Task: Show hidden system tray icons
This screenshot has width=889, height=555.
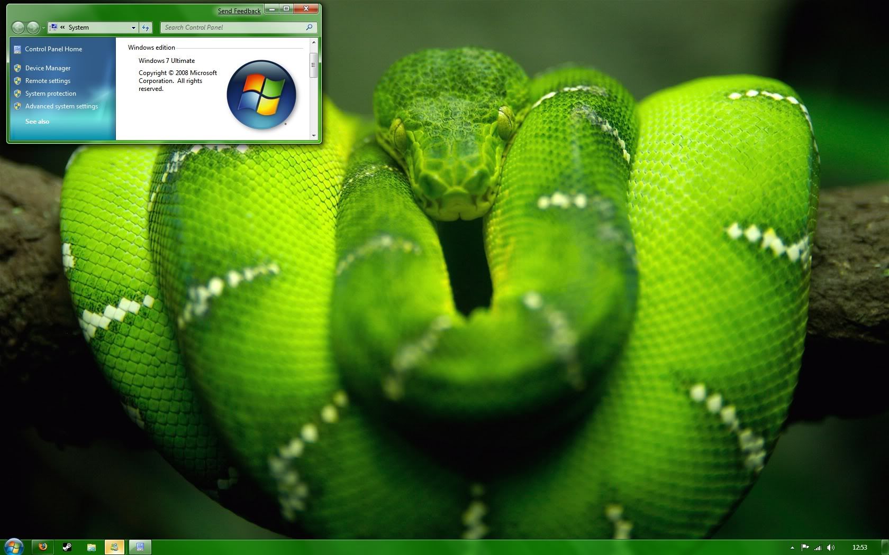Action: [x=792, y=548]
